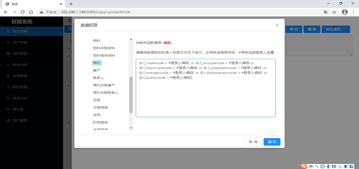Click the Sogou input method S icon
This screenshot has width=359, height=169.
pyautogui.click(x=304, y=166)
